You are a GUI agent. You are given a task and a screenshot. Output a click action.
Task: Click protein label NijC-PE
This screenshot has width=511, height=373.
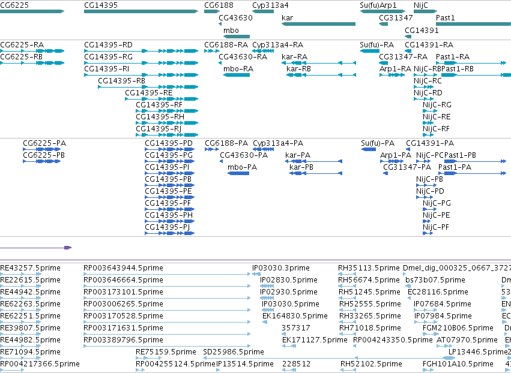(436, 215)
